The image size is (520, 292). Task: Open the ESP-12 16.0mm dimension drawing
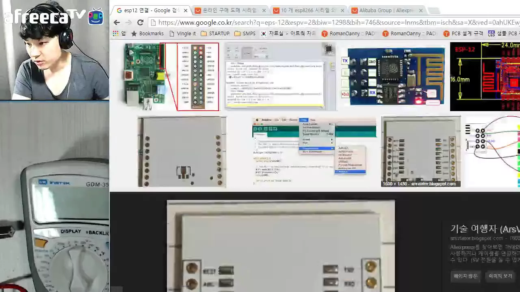point(485,77)
